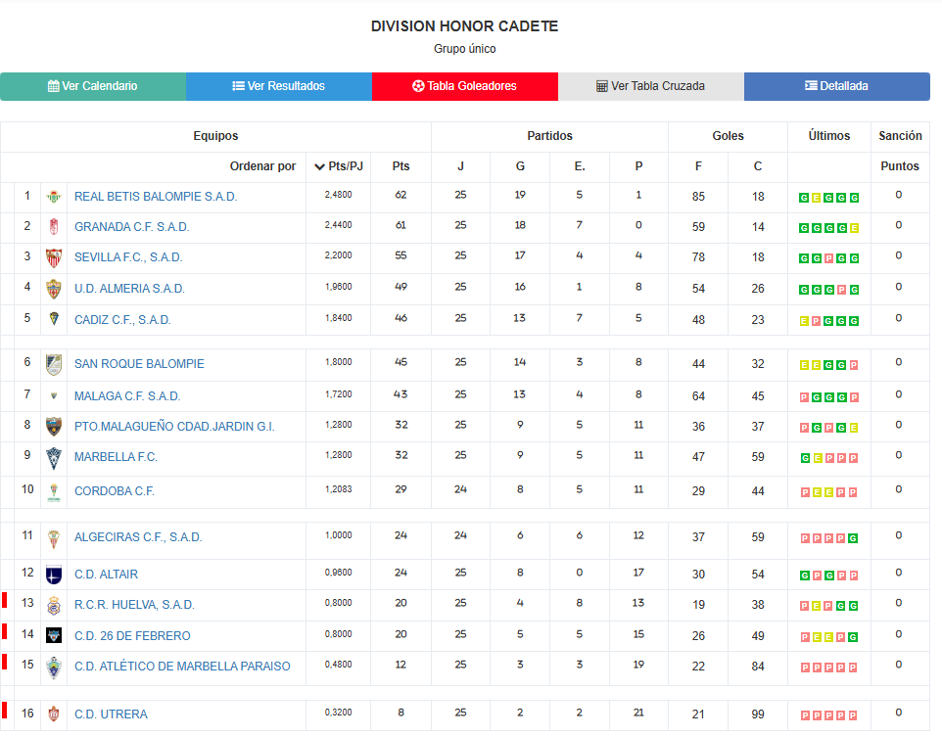Viewport: 942px width, 737px height.
Task: Open MARBELLA F.C. team link
Action: (x=116, y=457)
